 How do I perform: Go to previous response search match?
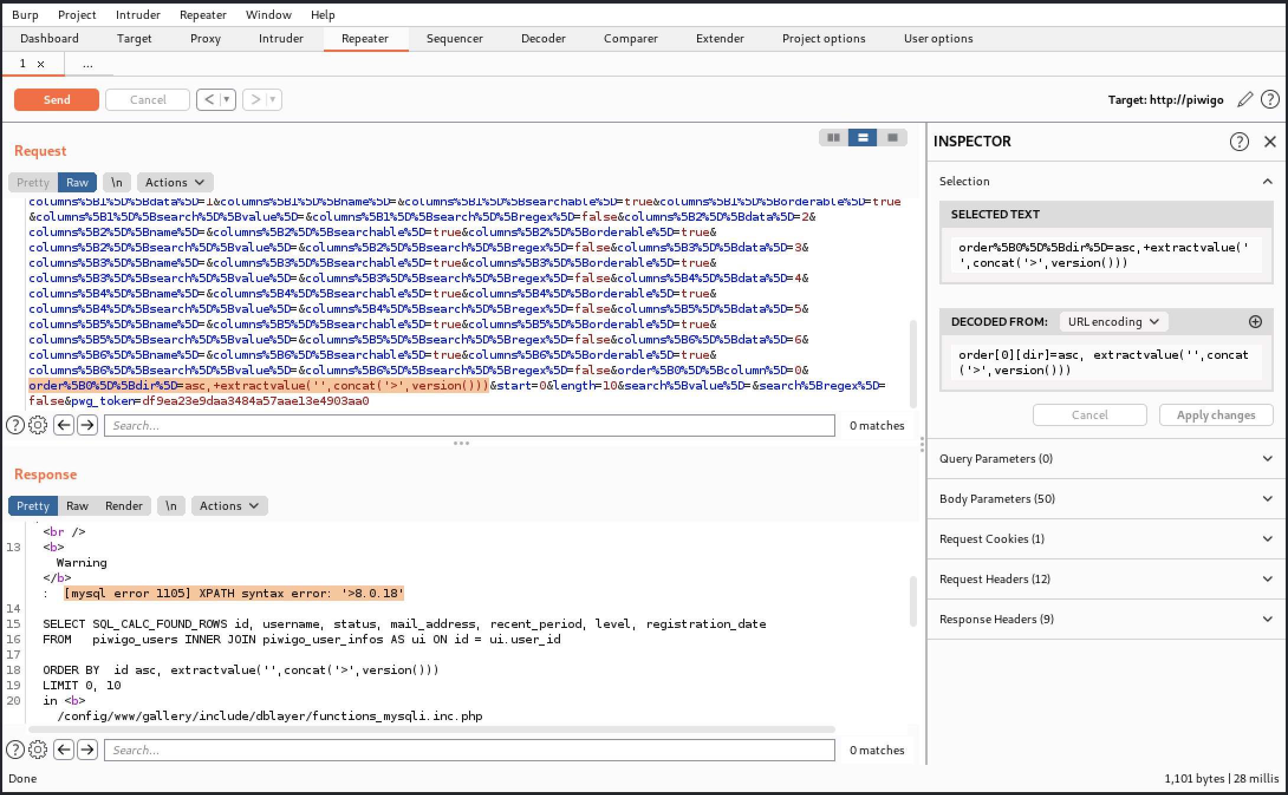click(x=64, y=750)
